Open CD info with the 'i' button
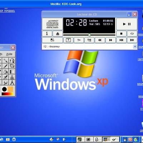 (47, 34)
